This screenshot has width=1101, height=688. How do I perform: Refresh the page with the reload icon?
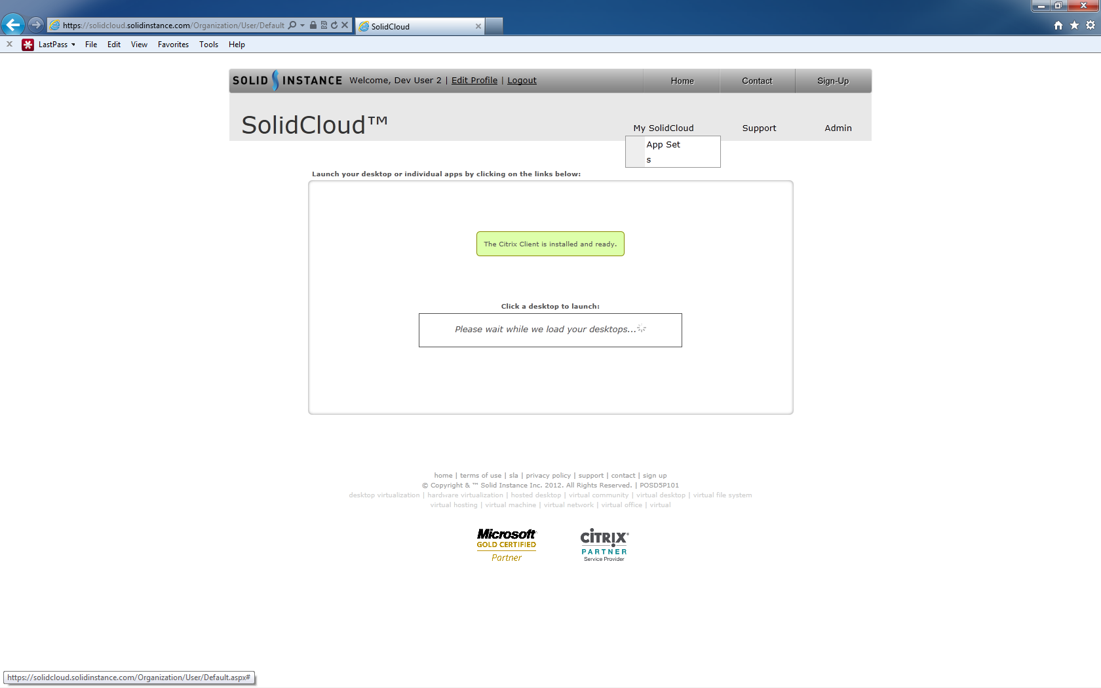pyautogui.click(x=334, y=26)
